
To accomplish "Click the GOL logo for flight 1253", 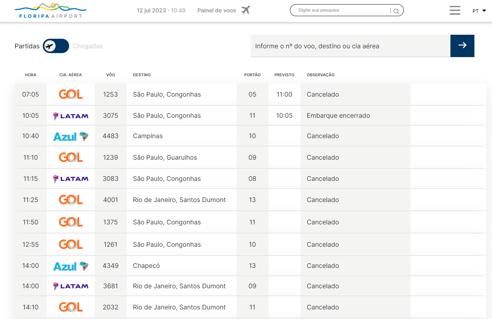I will pos(71,95).
